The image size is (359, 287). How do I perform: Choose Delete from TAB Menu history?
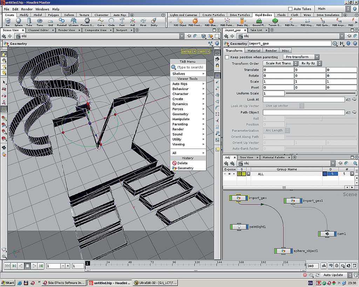(x=188, y=163)
